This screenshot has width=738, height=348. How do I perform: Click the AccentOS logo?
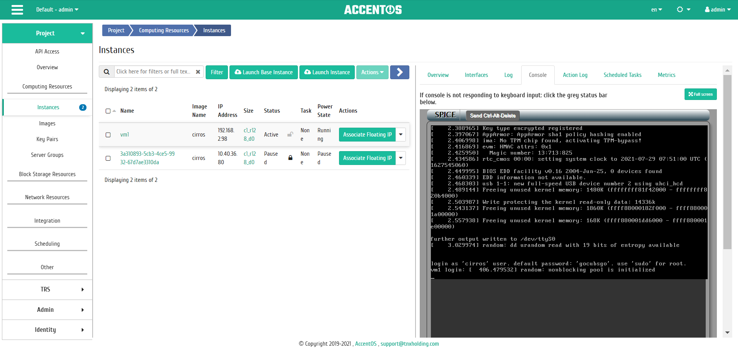373,10
